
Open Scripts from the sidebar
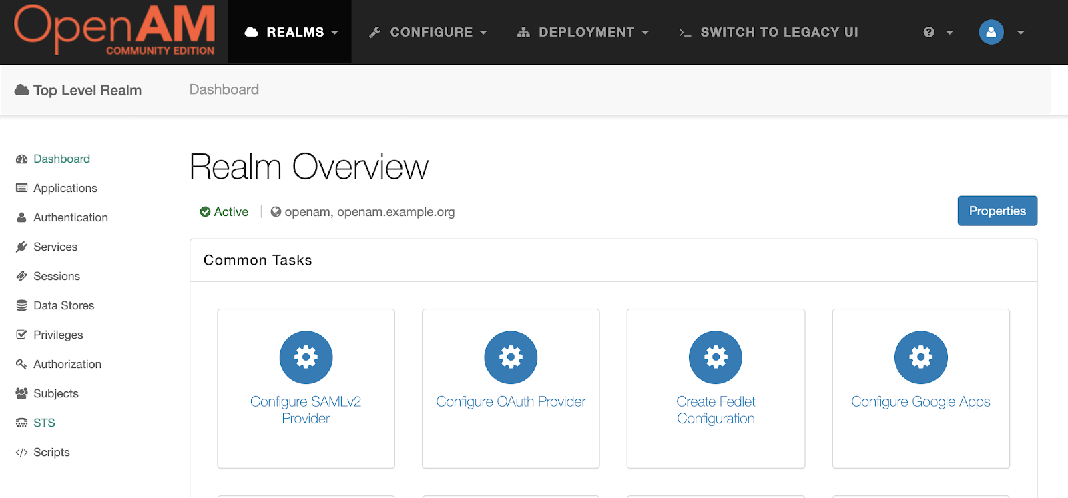tap(51, 452)
